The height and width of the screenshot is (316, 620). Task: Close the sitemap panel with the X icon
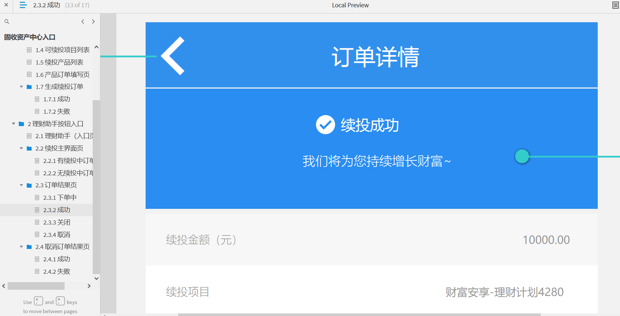[6, 5]
